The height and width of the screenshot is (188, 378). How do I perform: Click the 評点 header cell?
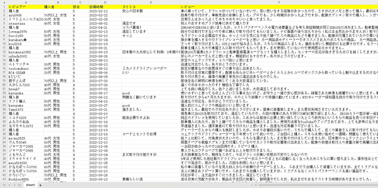tap(80, 7)
